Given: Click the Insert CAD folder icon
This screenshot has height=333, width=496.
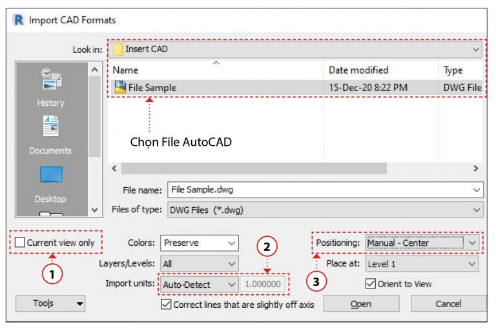Looking at the screenshot, I should pyautogui.click(x=118, y=49).
